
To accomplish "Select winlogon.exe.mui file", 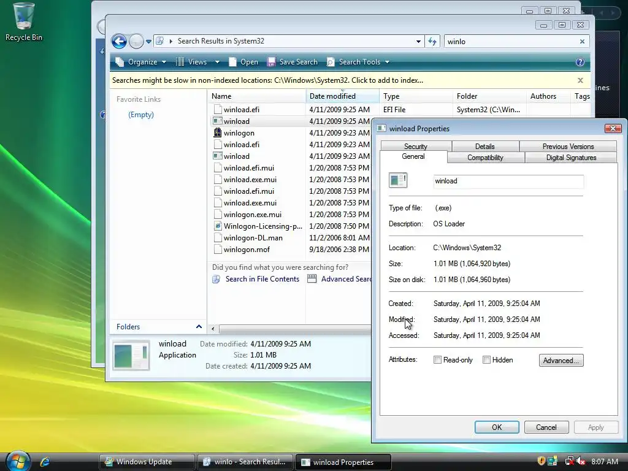I will coord(252,215).
